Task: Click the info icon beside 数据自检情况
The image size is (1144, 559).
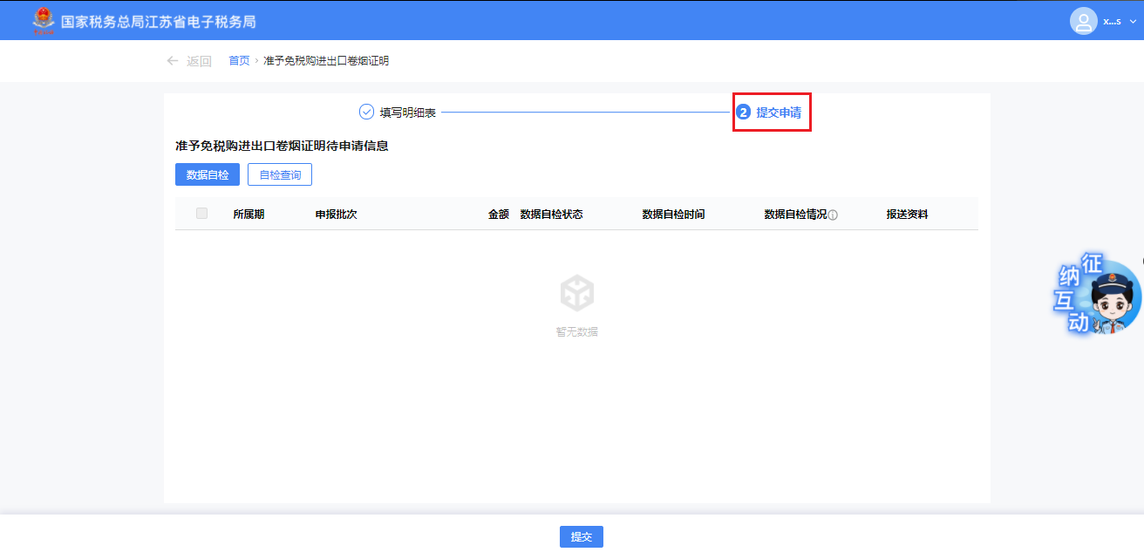Action: [x=833, y=215]
